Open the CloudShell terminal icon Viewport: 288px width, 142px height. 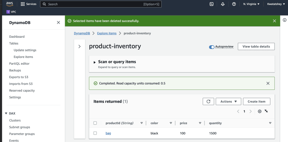[x=212, y=4]
